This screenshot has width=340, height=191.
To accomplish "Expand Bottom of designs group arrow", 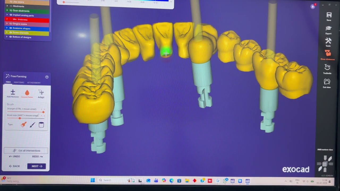I will (7, 37).
